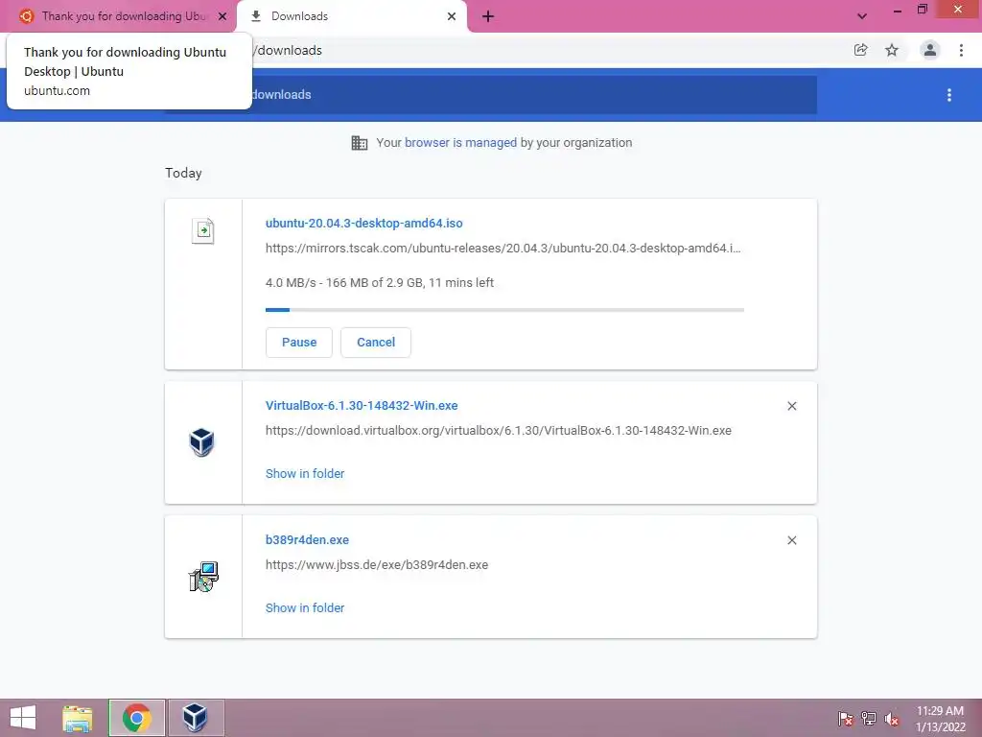Open the downloads page three-dot menu
Image resolution: width=982 pixels, height=737 pixels.
949,95
